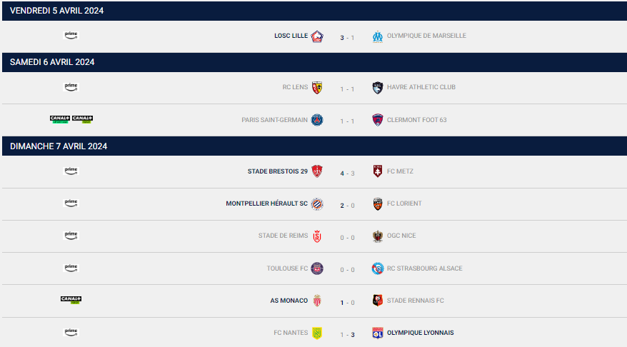Select the Dimanche 7 Avril 2024 header
The height and width of the screenshot is (347, 627).
[x=314, y=146]
